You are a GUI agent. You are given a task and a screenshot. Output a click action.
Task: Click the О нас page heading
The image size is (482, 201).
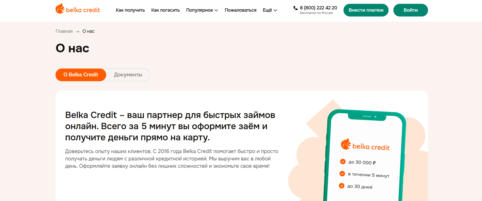point(73,48)
